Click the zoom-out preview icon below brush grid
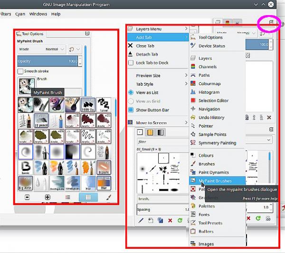Screen dimensions: 285x253 [x=27, y=197]
